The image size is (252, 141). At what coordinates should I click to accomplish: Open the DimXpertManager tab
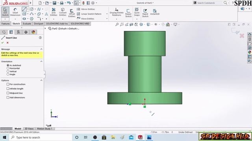(x=26, y=32)
